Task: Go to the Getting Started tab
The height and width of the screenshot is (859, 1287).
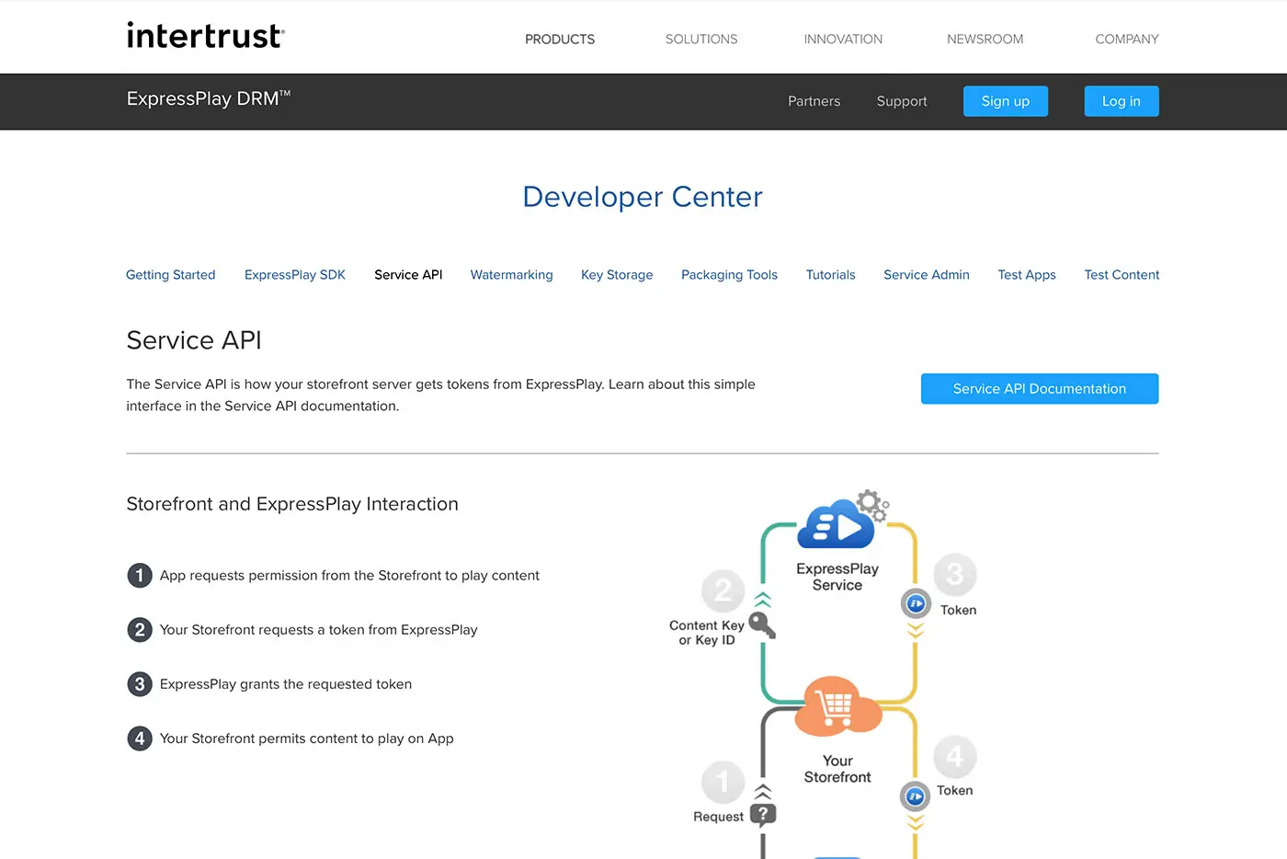Action: (x=171, y=275)
